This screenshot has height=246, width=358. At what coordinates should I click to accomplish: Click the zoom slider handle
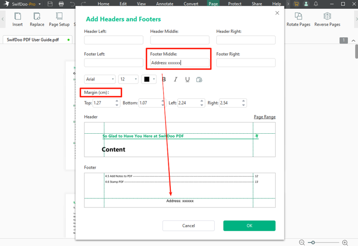(313, 242)
